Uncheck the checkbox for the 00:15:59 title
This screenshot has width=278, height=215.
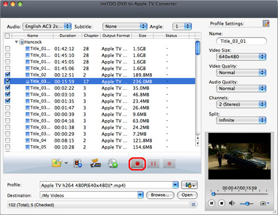tap(8, 81)
